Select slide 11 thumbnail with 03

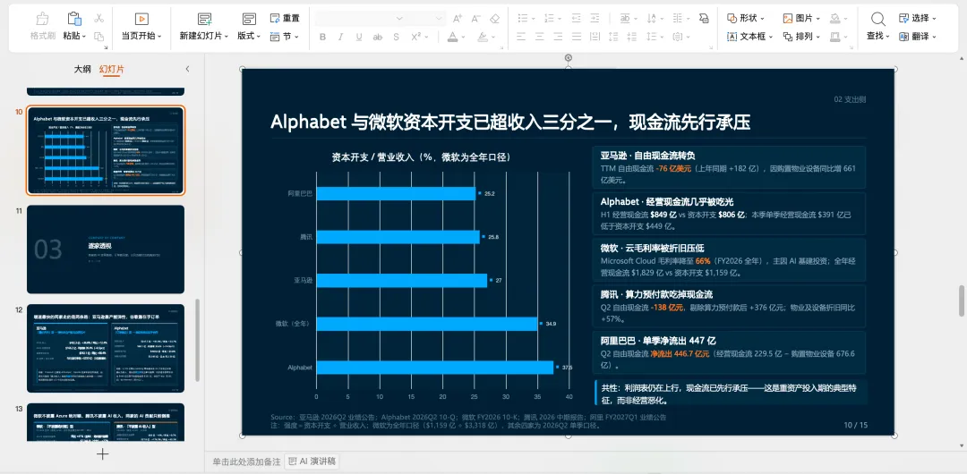tap(106, 250)
